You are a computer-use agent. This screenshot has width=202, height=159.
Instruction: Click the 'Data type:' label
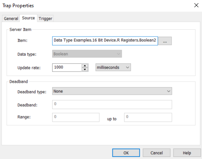(27, 54)
